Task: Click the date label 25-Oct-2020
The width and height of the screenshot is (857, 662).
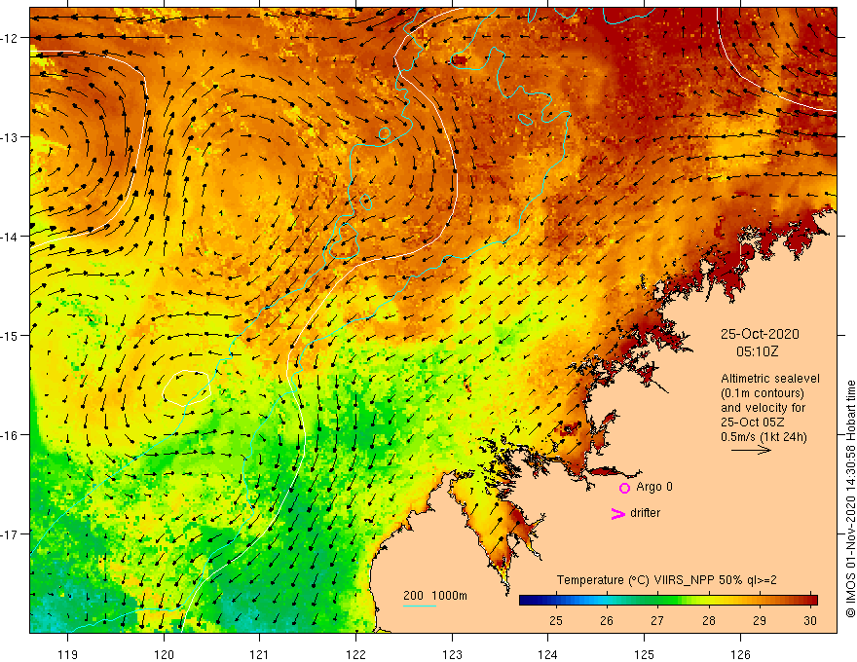Action: (x=760, y=334)
